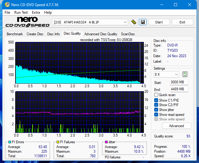The image size is (199, 163).
Task: Click the Nero CD-DVD Speed logo
Action: coord(27,22)
